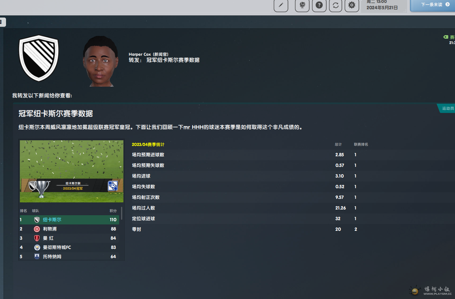Click the large Newcastle club crest
This screenshot has width=455, height=299.
(x=39, y=58)
